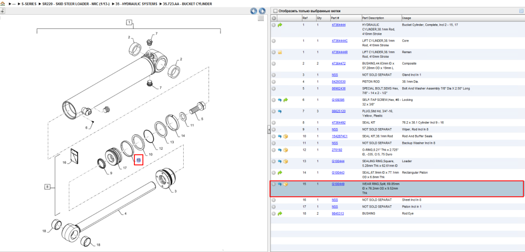This screenshot has width=525, height=252.
Task: Click 'Rod Eye' usage text
Action: [x=407, y=213]
